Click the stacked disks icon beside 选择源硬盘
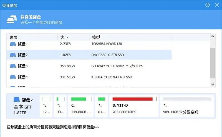Image resolution: width=222 pixels, height=137 pixels. pos(12,19)
